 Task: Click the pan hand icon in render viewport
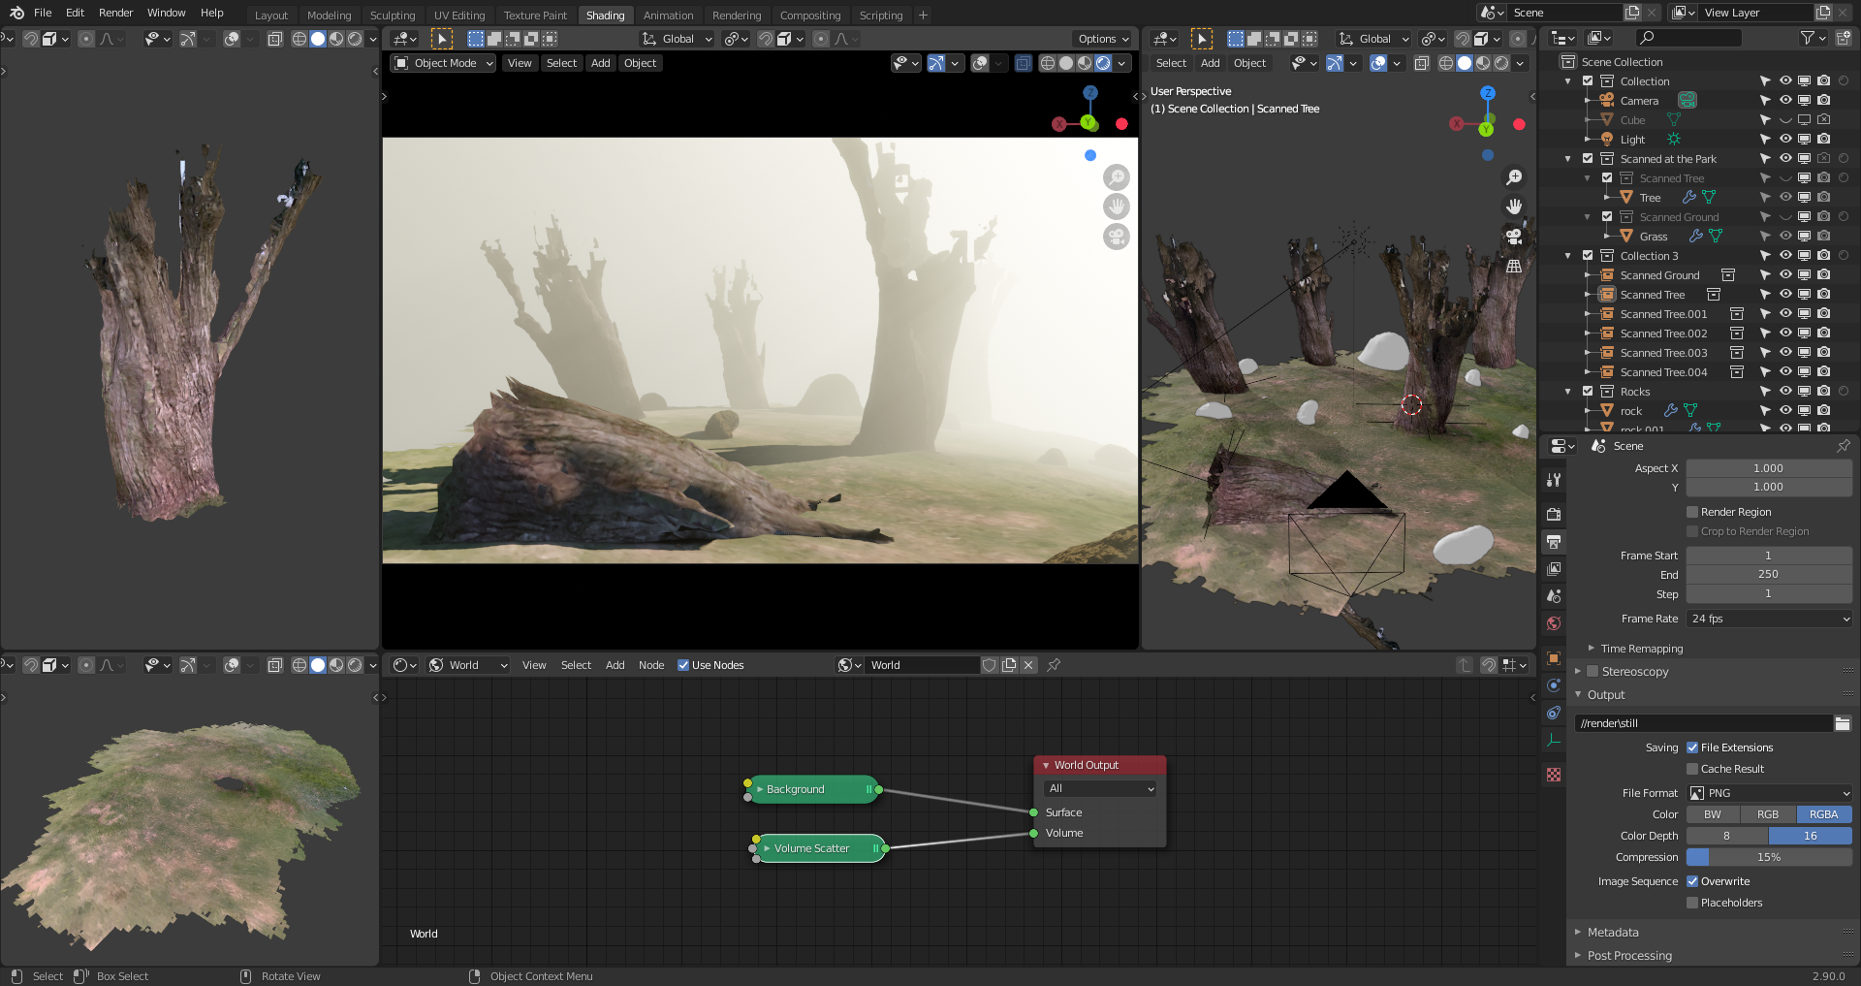[x=1117, y=207]
